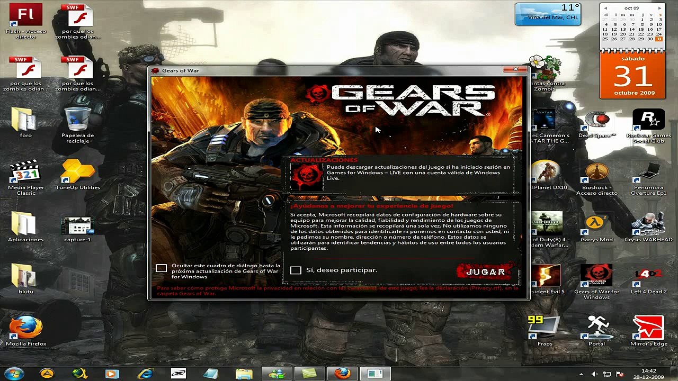Go to previous month in calendar gadget
Screen dimensions: 678x381
[604, 8]
